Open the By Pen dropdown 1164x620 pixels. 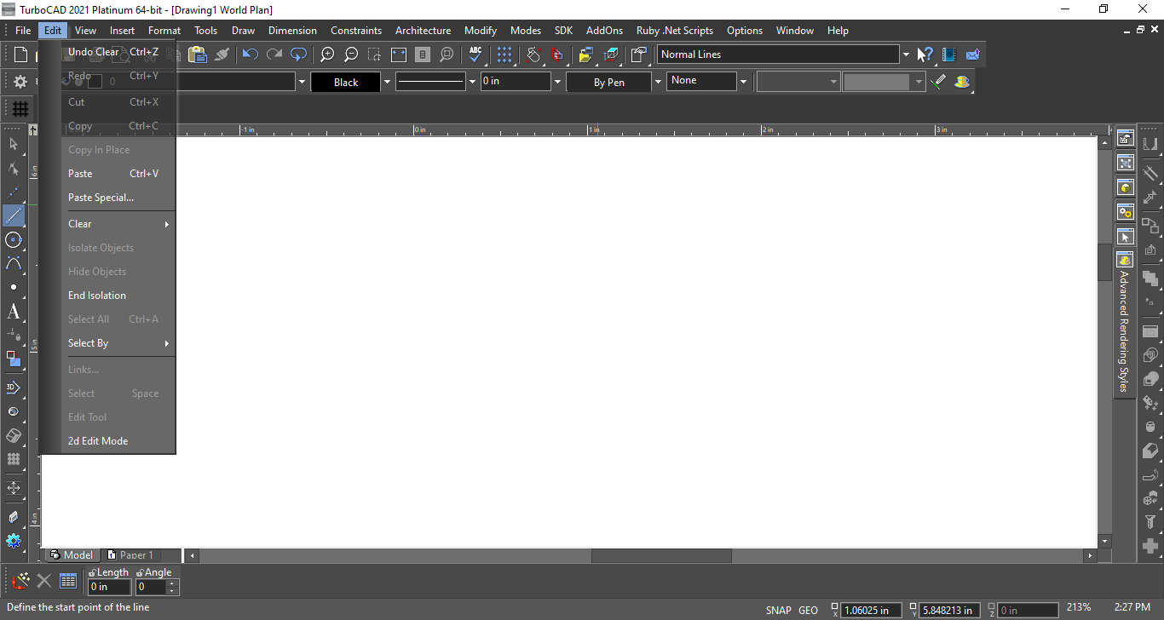[657, 82]
